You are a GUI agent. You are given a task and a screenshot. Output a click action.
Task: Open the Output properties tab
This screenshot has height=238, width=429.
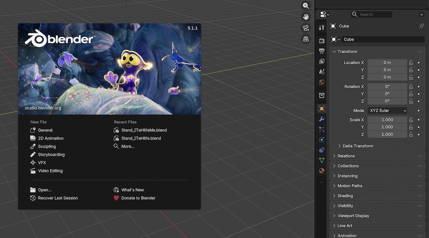pos(322,51)
